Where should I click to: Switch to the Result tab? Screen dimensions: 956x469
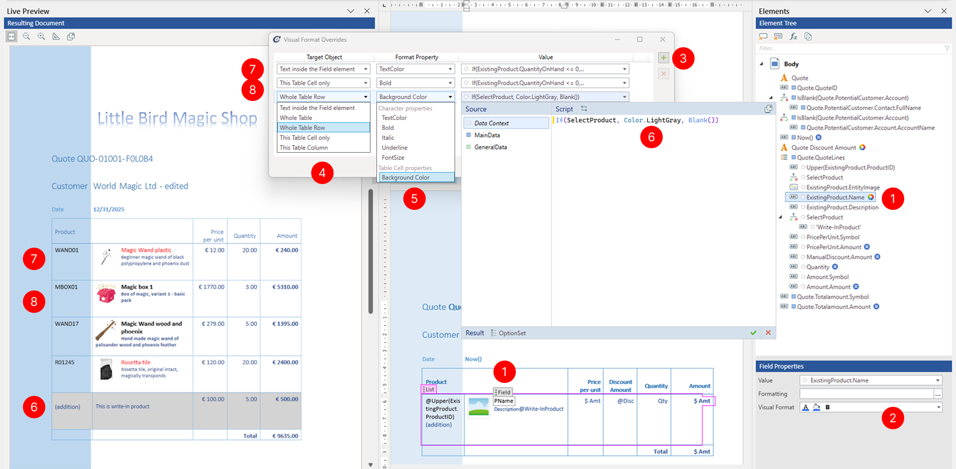475,333
